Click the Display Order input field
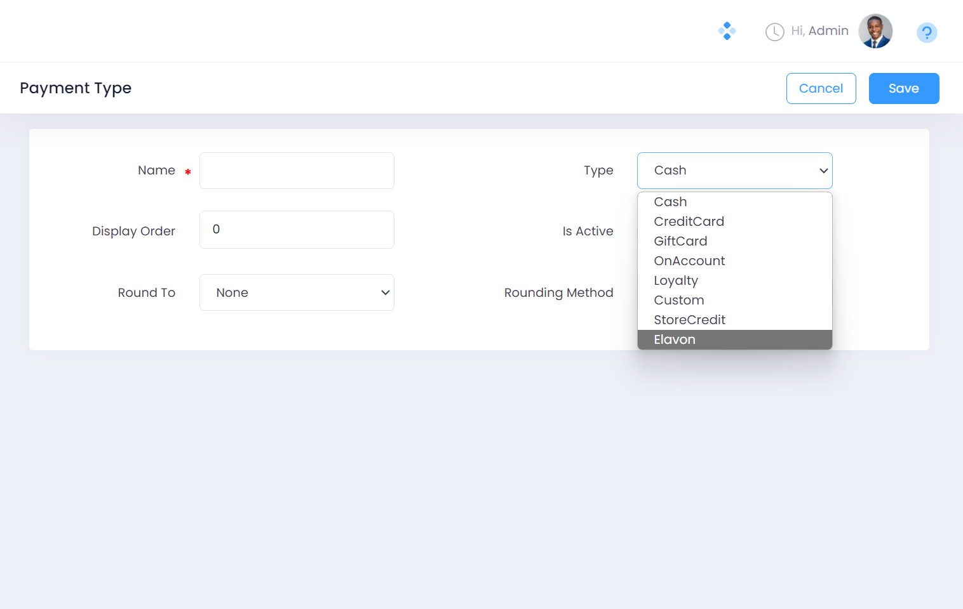The width and height of the screenshot is (963, 609). pos(297,230)
